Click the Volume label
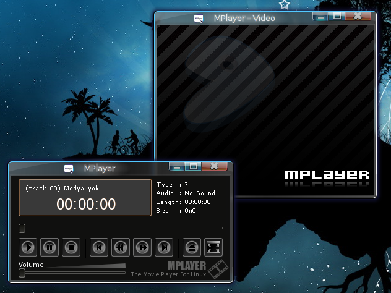Image resolution: width=391 pixels, height=293 pixels. pos(31,265)
